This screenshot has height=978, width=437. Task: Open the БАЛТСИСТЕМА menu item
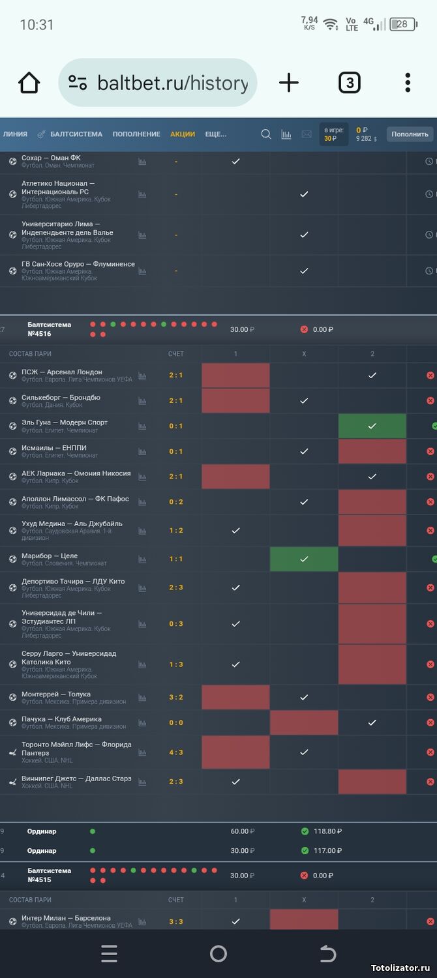pyautogui.click(x=70, y=134)
